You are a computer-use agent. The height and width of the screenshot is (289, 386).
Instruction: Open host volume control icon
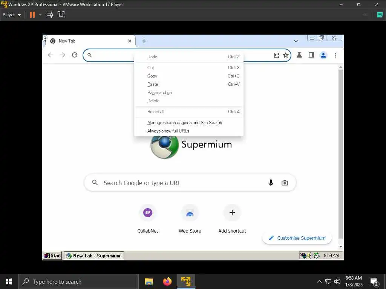337,281
